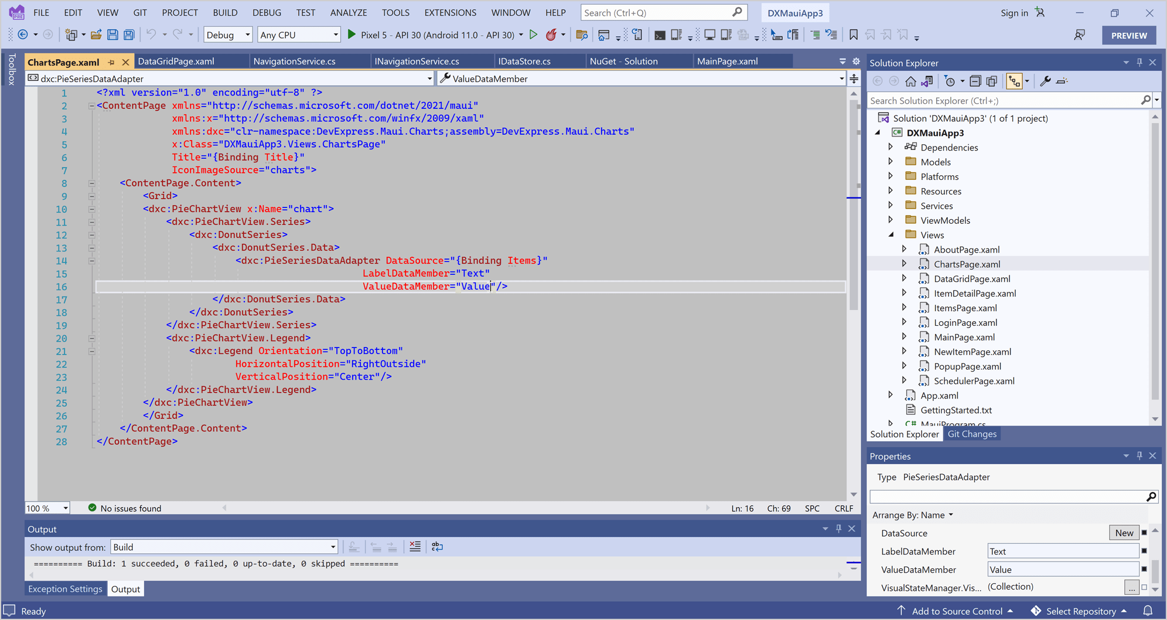
Task: Toggle a bookmark on the current line
Action: [853, 35]
